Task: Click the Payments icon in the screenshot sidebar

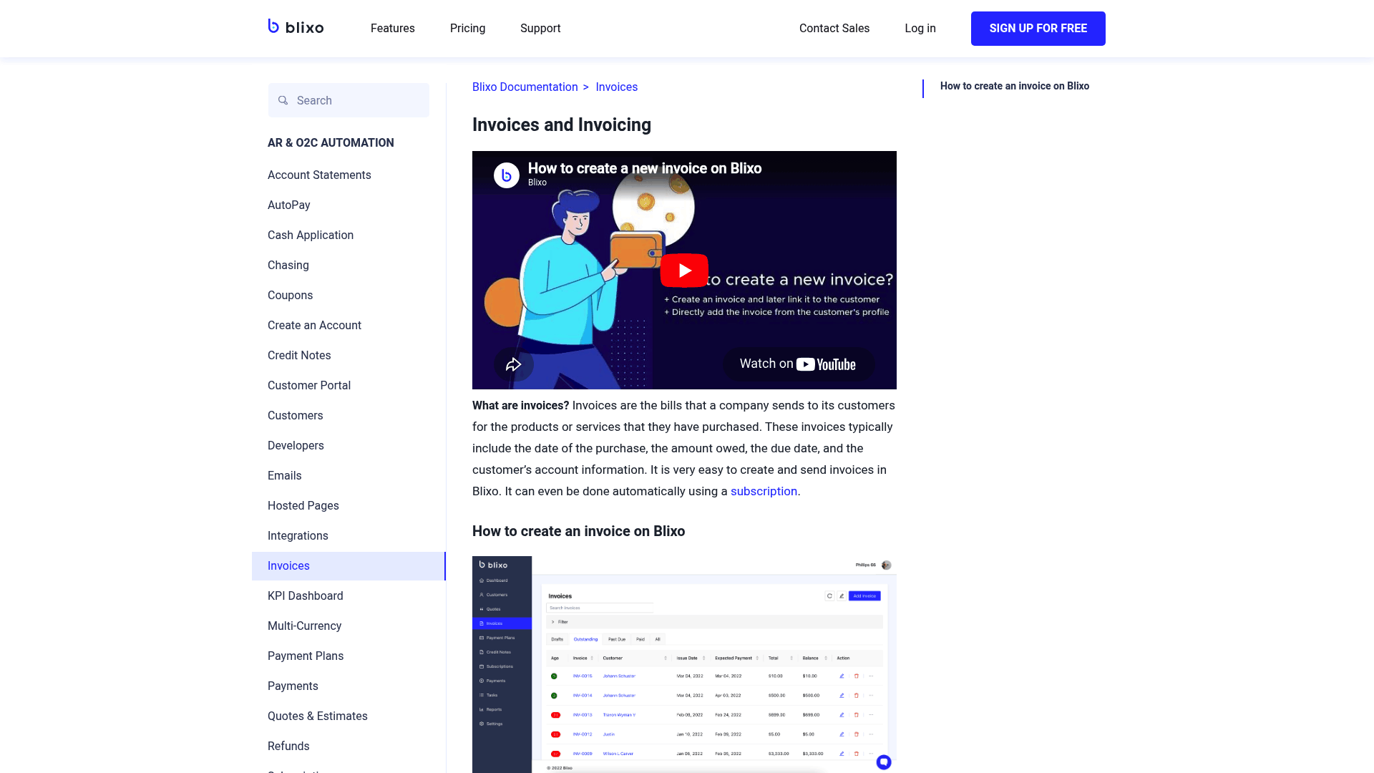Action: [482, 680]
